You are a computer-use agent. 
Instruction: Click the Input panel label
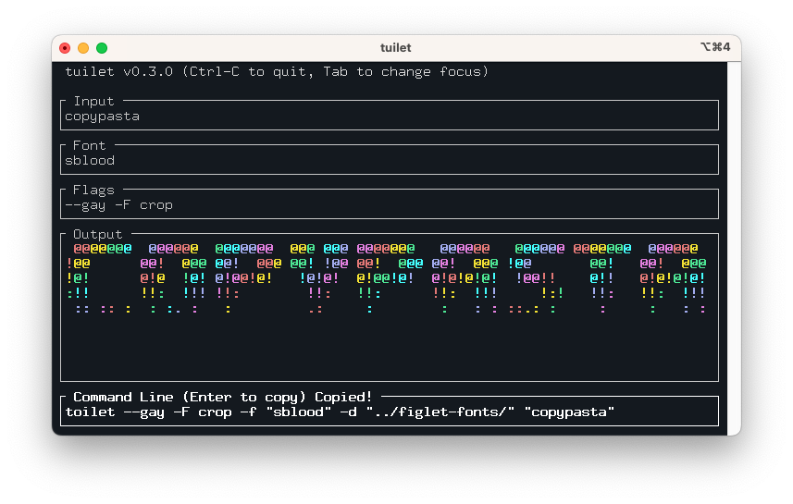pos(93,101)
